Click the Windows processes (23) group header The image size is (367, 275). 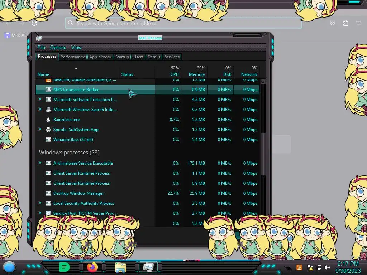coord(69,153)
